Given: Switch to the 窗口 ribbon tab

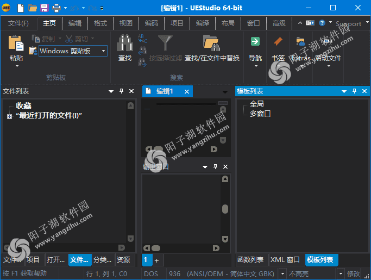Looking at the screenshot, I should pyautogui.click(x=254, y=23).
